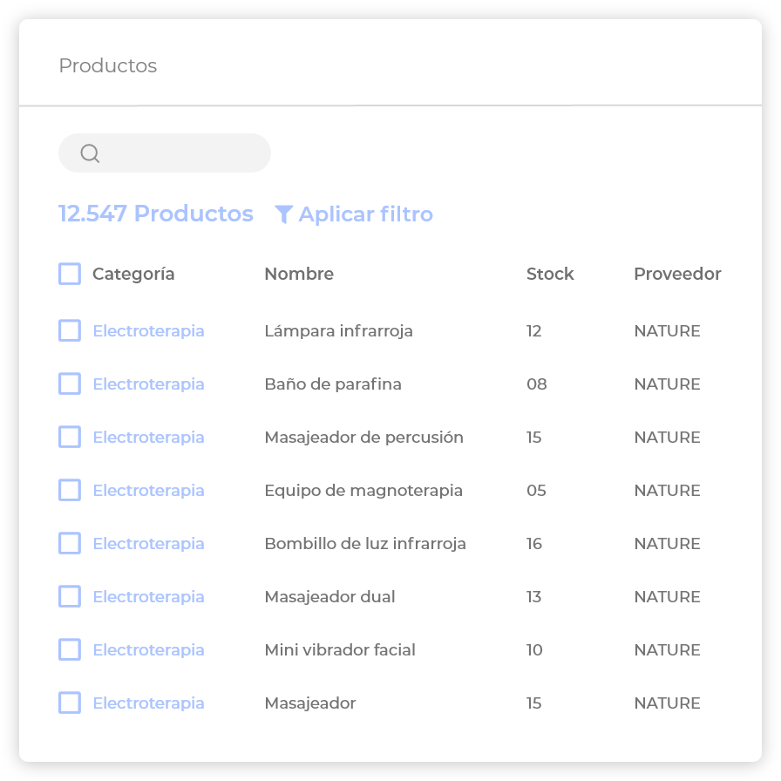Select the Mini vibrador facial checkbox
781x781 pixels.
pyautogui.click(x=70, y=650)
